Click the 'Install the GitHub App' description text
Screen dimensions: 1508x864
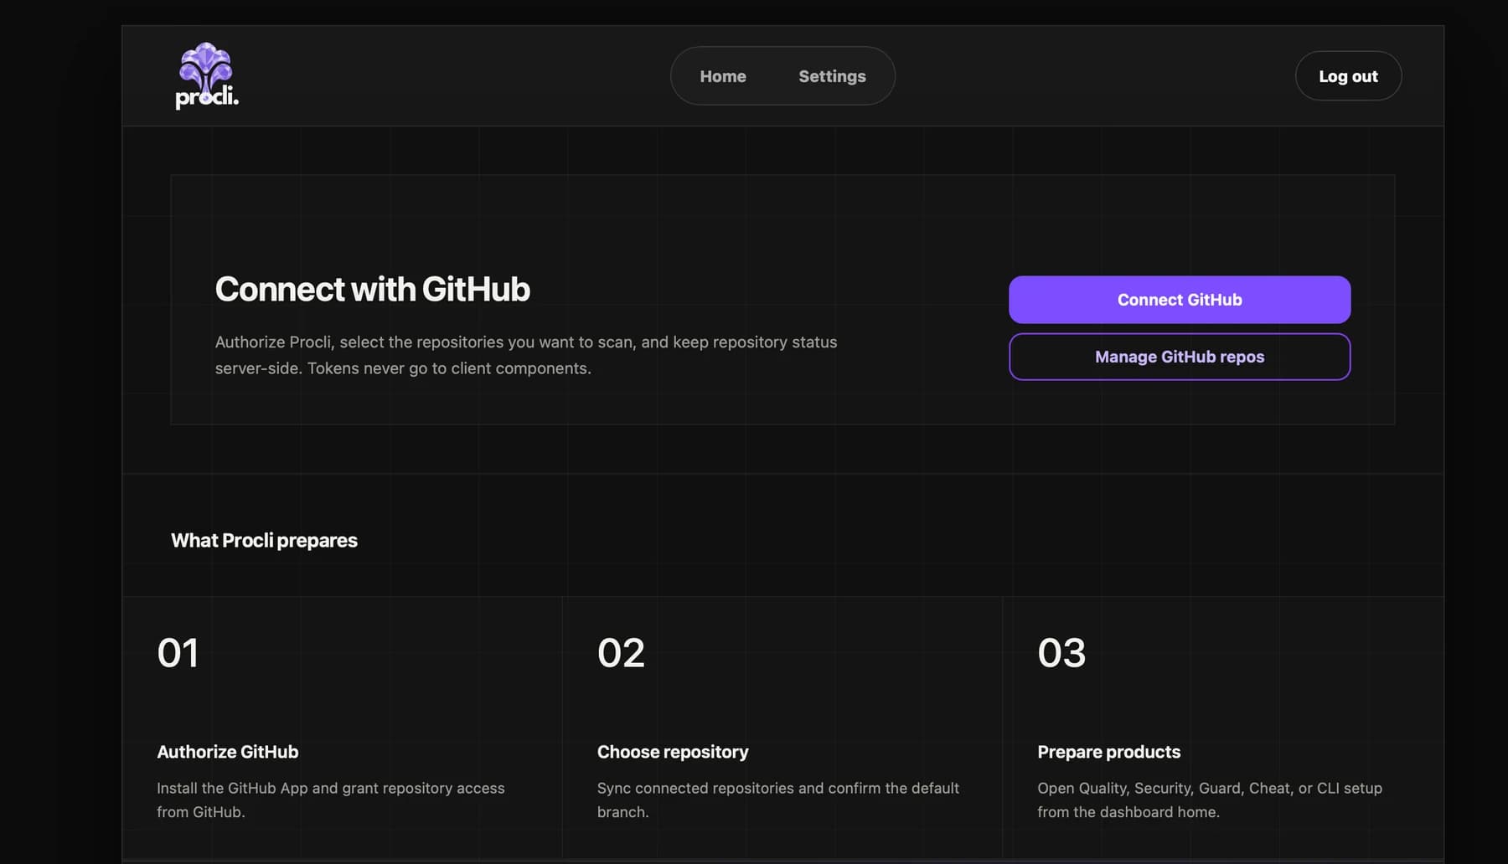click(x=331, y=800)
